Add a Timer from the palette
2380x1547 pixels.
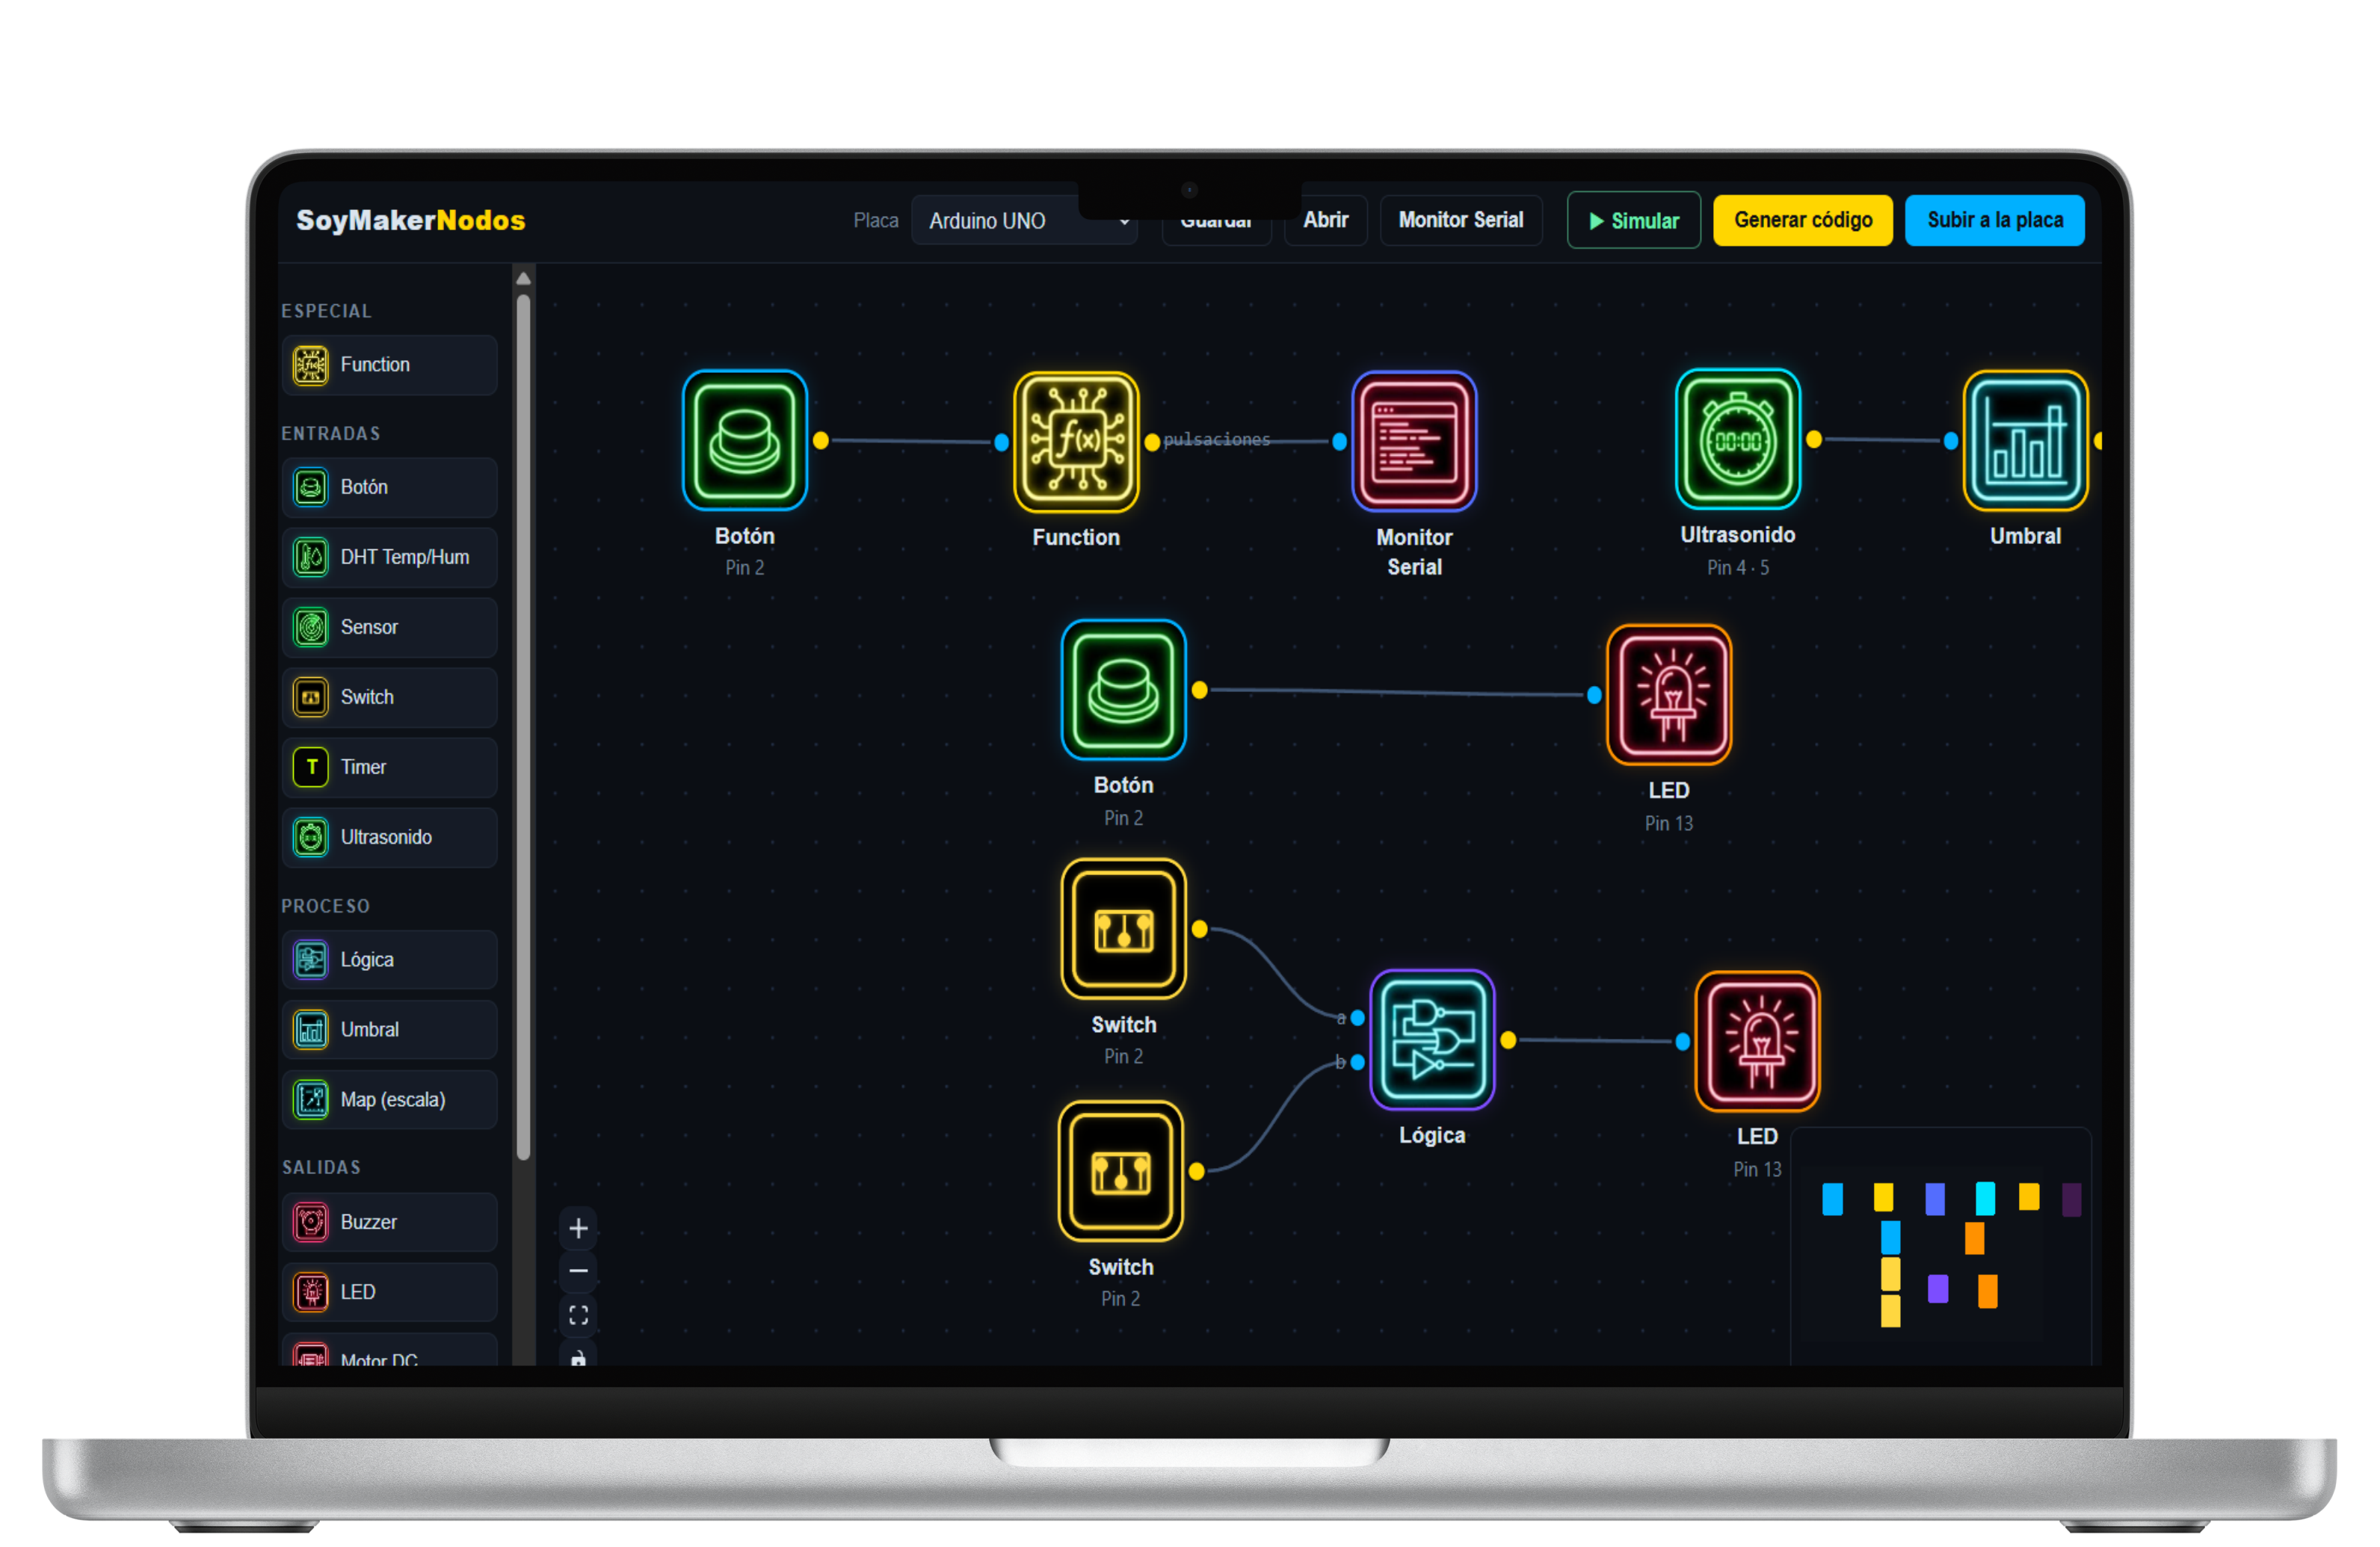(x=389, y=767)
